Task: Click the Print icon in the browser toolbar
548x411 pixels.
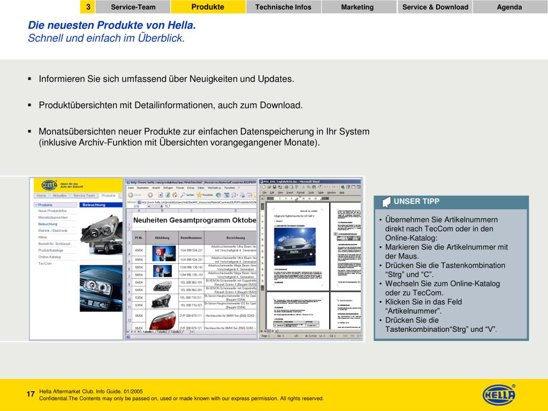Action: (x=242, y=195)
